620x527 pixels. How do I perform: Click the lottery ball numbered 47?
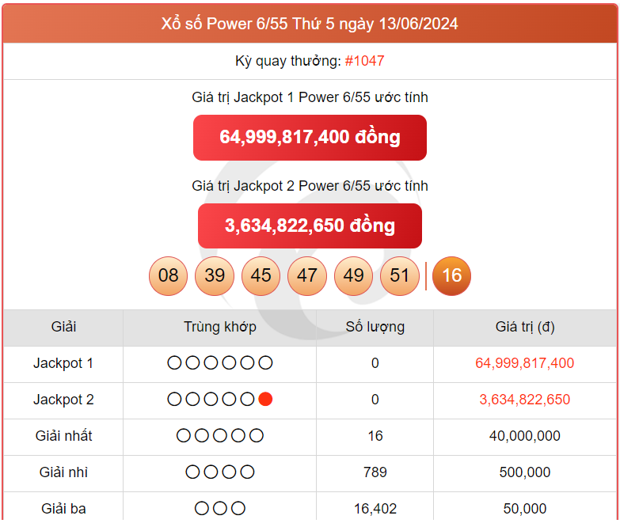pyautogui.click(x=307, y=275)
